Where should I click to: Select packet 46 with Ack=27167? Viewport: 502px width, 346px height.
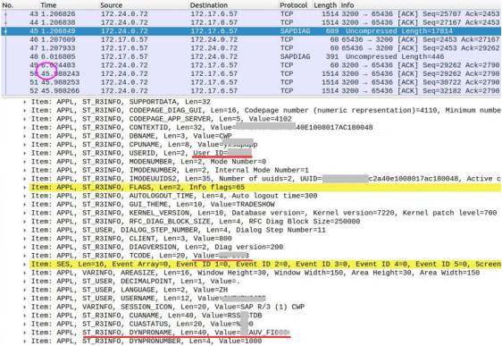[x=251, y=39]
